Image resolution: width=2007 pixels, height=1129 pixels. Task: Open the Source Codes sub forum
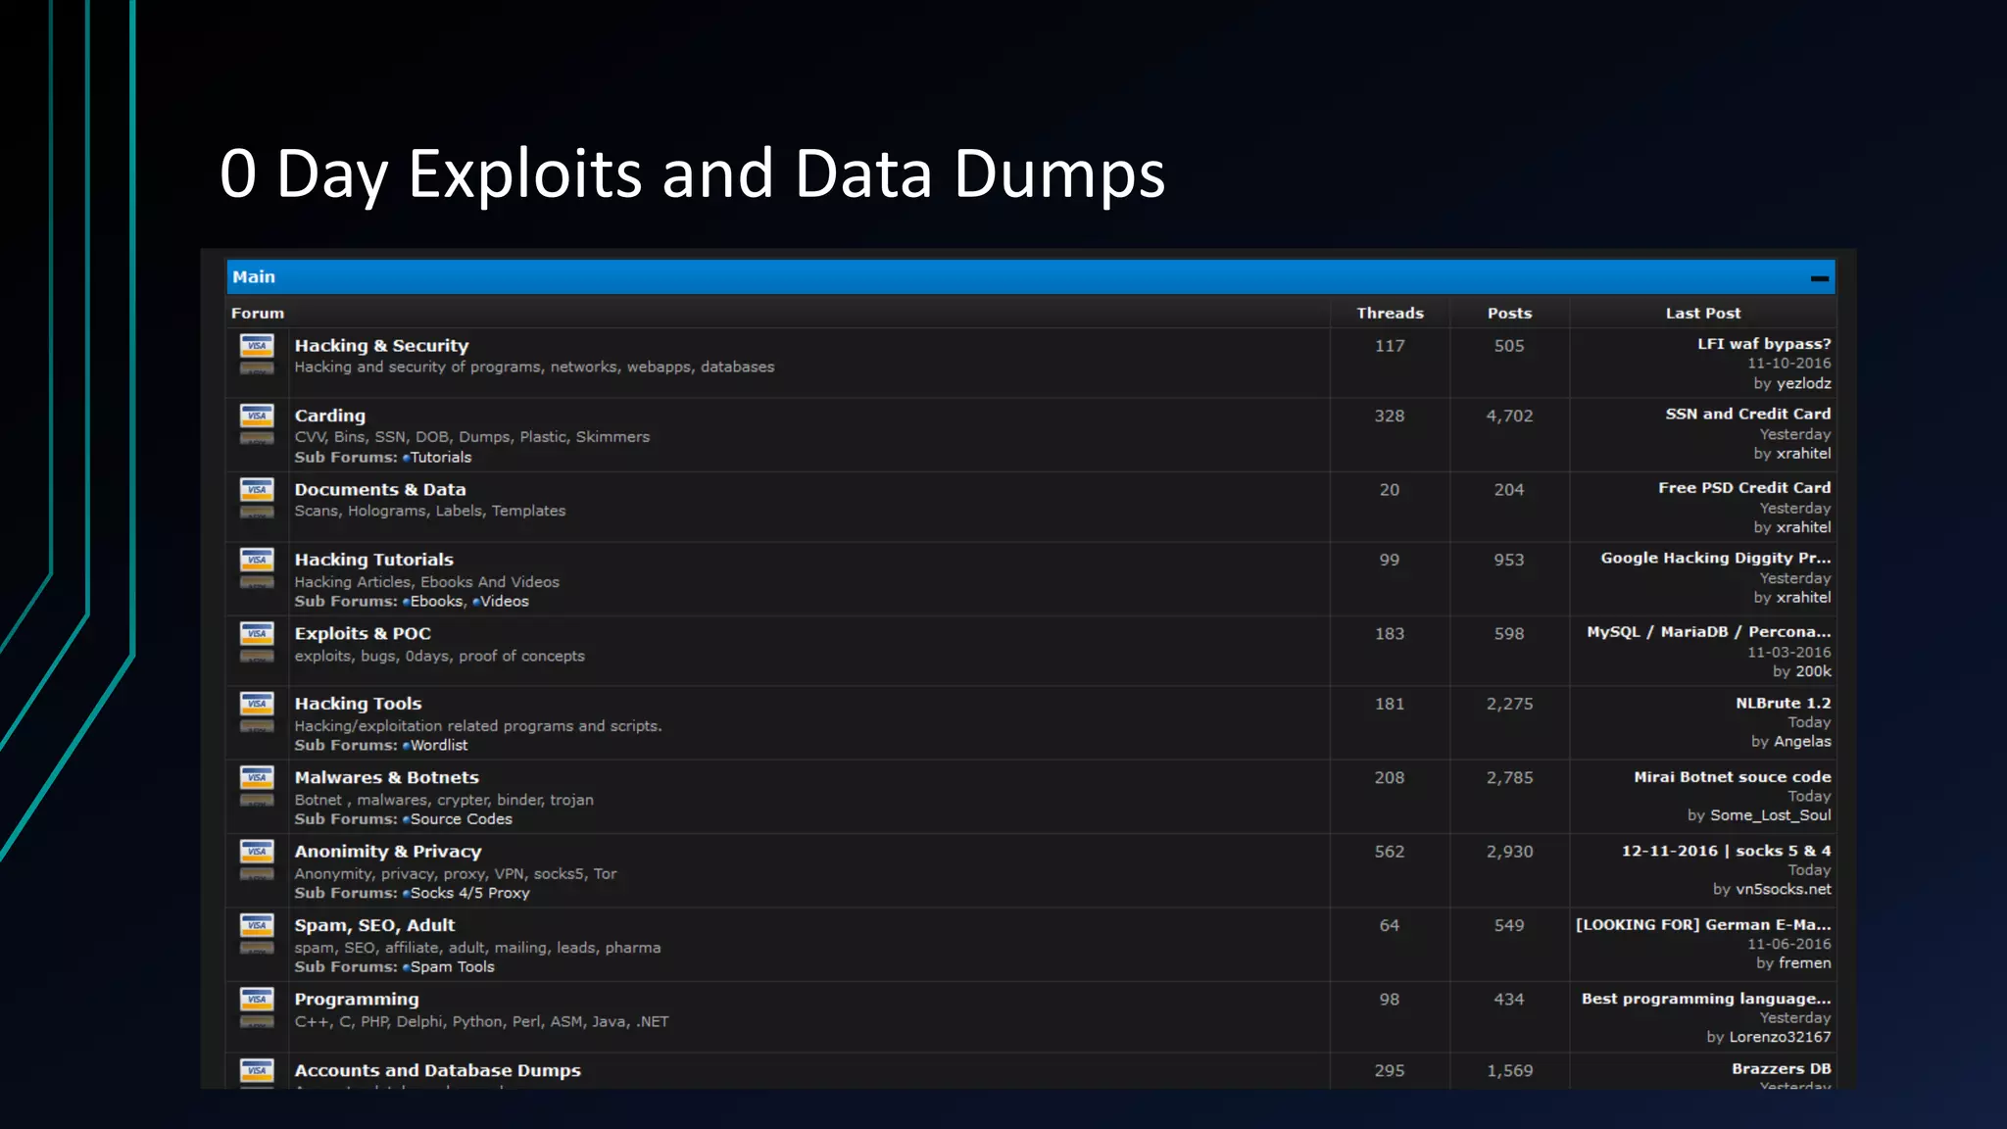click(x=461, y=819)
